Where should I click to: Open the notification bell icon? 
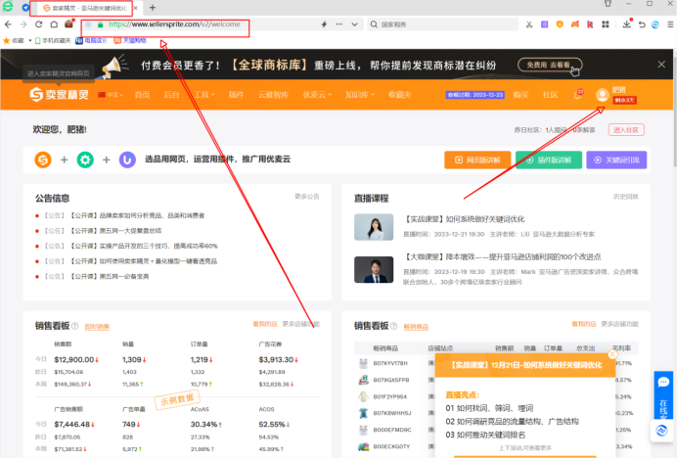[577, 95]
